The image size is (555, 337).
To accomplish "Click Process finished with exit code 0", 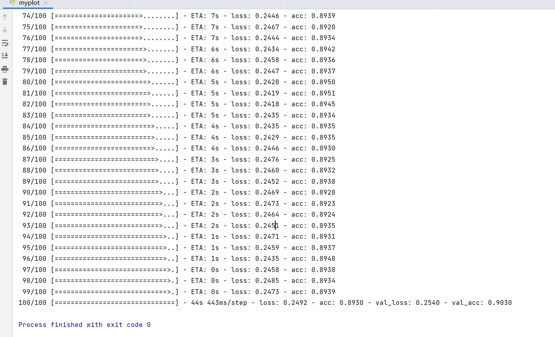I will coord(85,325).
